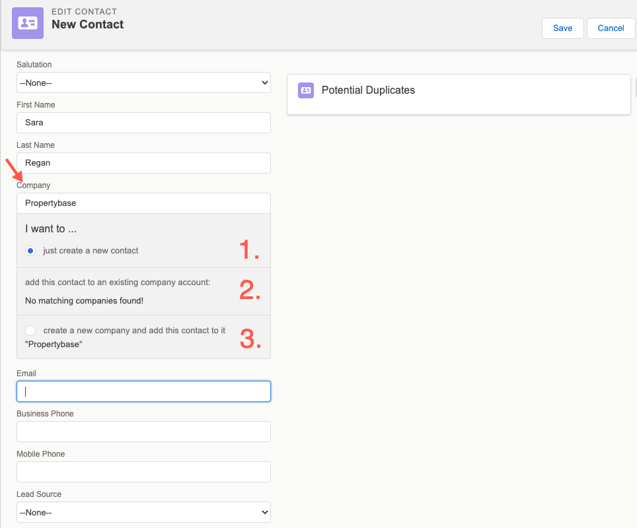Viewport: 637px width, 528px height.
Task: Click the Salutation dropdown chevron arrow
Action: pyautogui.click(x=264, y=82)
